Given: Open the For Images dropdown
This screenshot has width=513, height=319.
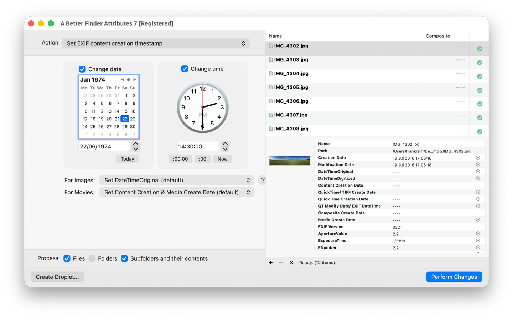Looking at the screenshot, I should 177,180.
